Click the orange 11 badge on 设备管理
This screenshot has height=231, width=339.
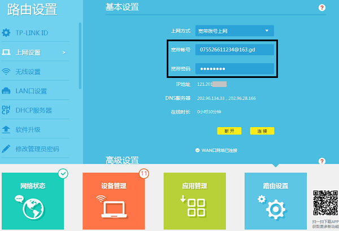coord(144,173)
